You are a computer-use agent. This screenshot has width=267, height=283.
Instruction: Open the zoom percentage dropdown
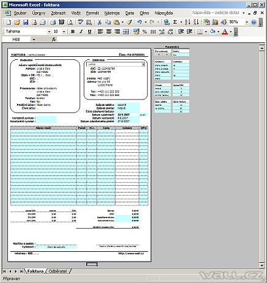pos(247,22)
